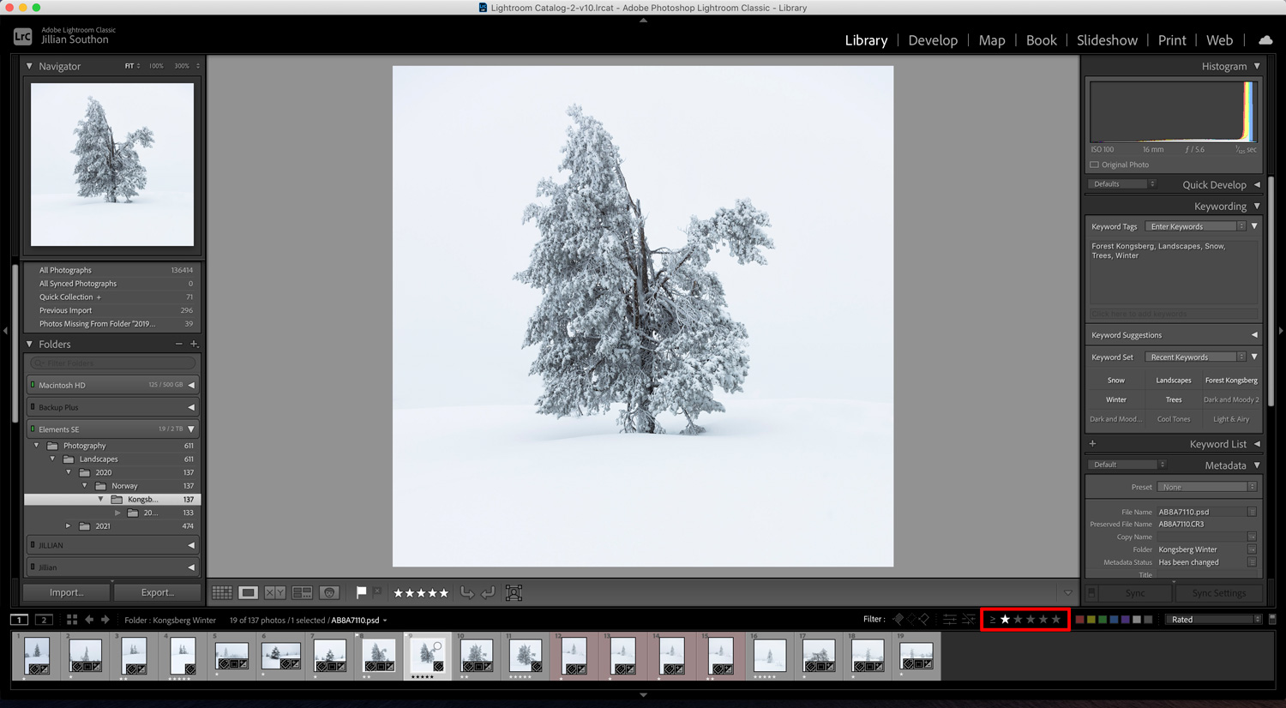Enable the Original Photo checkbox
This screenshot has height=708, width=1286.
click(x=1094, y=165)
